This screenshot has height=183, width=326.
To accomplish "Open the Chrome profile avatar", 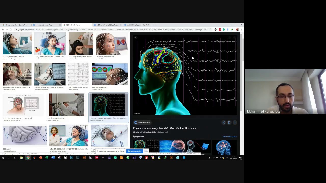I will tap(237, 29).
